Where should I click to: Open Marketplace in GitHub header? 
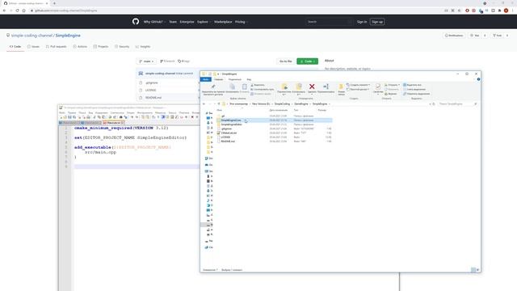point(223,22)
